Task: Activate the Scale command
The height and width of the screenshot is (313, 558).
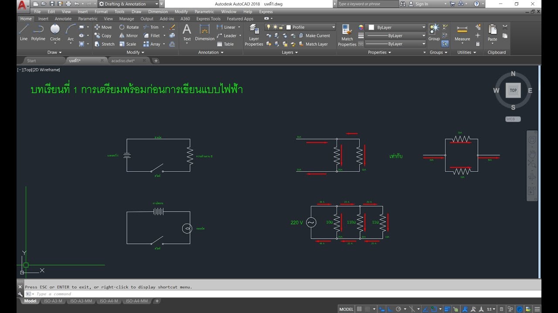Action: (x=128, y=44)
